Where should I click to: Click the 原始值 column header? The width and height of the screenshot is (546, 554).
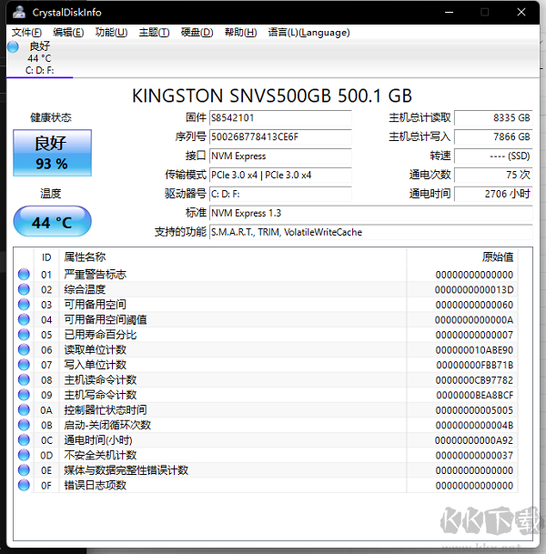click(x=498, y=257)
